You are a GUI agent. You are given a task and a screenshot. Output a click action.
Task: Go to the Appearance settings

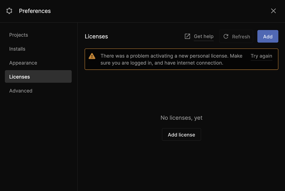tap(23, 63)
